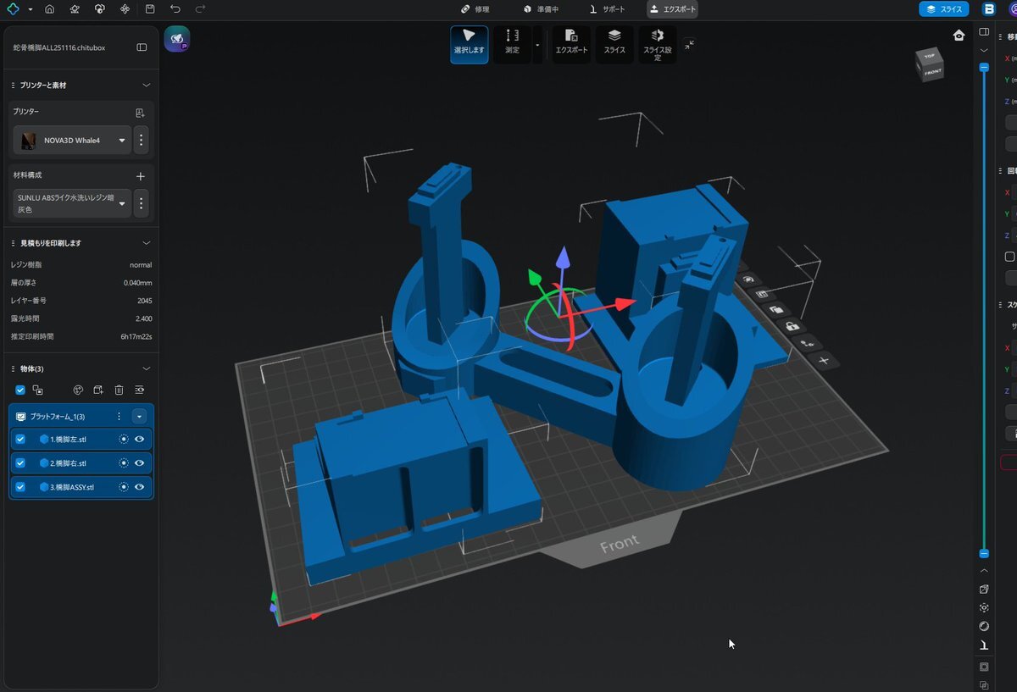Click the blue スライス button
The image size is (1017, 692).
click(943, 9)
